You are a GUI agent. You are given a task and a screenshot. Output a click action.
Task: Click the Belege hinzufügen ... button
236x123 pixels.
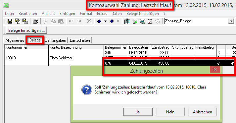(x=26, y=31)
